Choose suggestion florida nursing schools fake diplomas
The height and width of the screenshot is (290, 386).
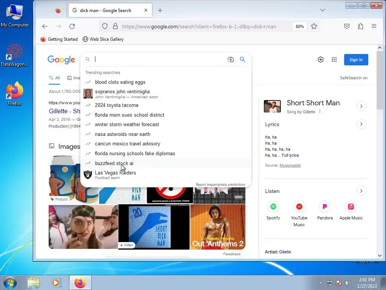pos(166,153)
